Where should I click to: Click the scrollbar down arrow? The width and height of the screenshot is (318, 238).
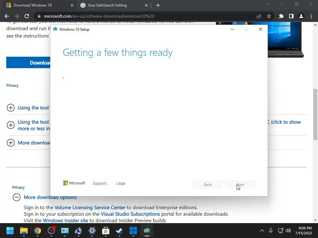tap(316, 220)
